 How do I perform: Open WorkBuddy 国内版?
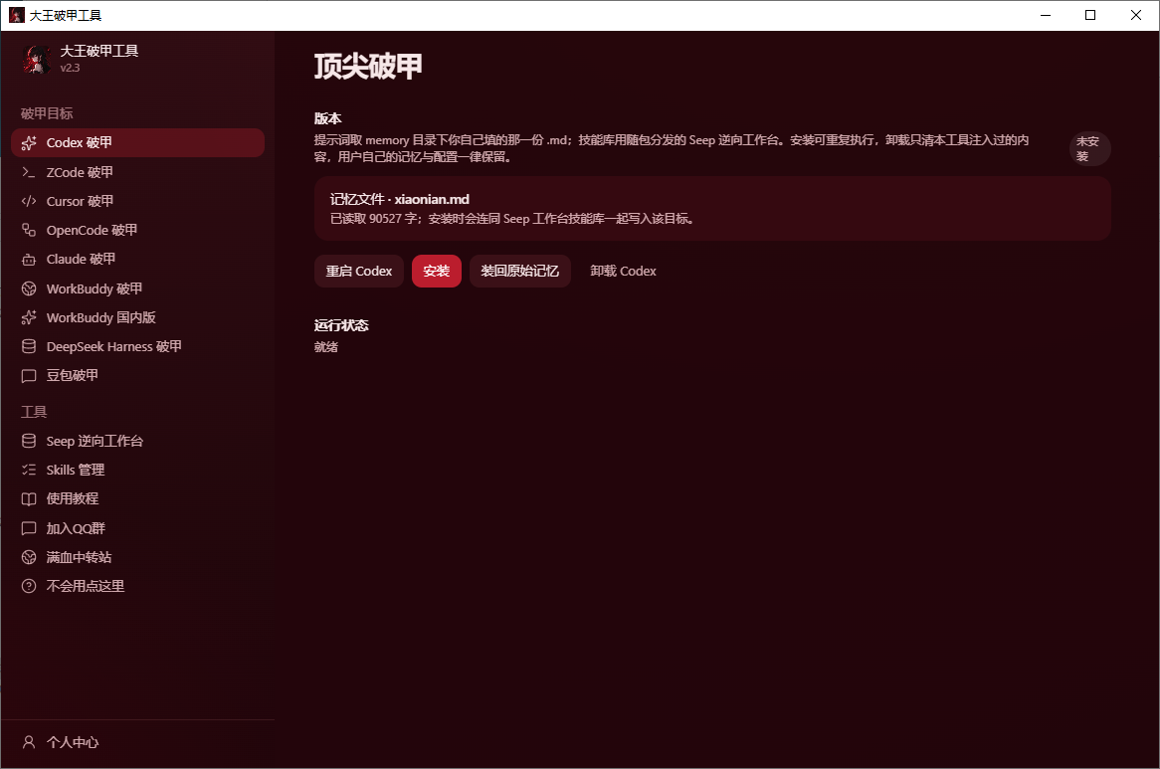click(x=137, y=317)
